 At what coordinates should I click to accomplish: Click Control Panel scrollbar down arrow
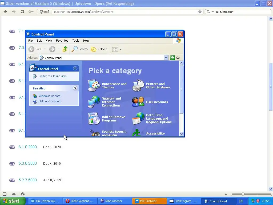(x=181, y=134)
